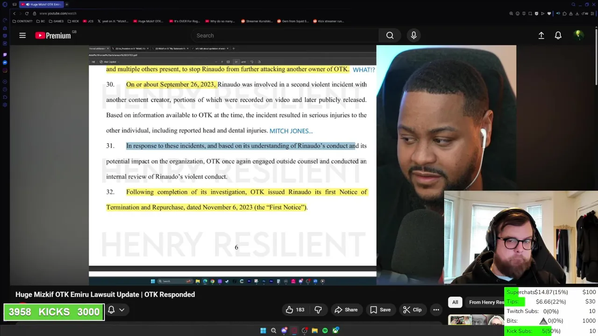Start voice search with microphone icon
Image resolution: width=598 pixels, height=336 pixels.
[x=413, y=35]
